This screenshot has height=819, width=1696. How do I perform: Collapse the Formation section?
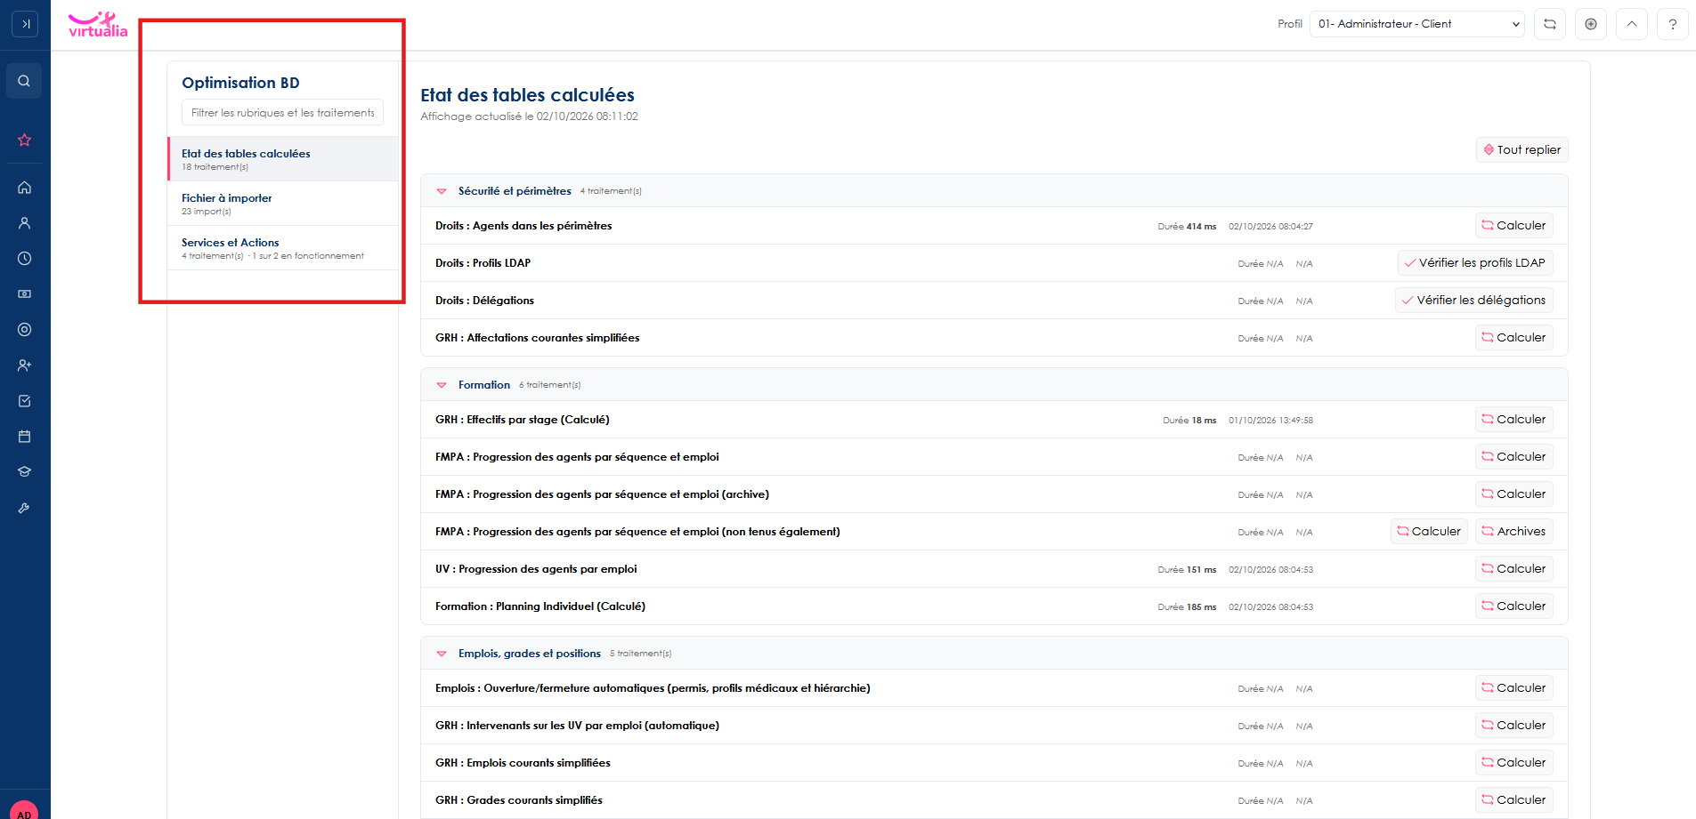[x=442, y=385]
